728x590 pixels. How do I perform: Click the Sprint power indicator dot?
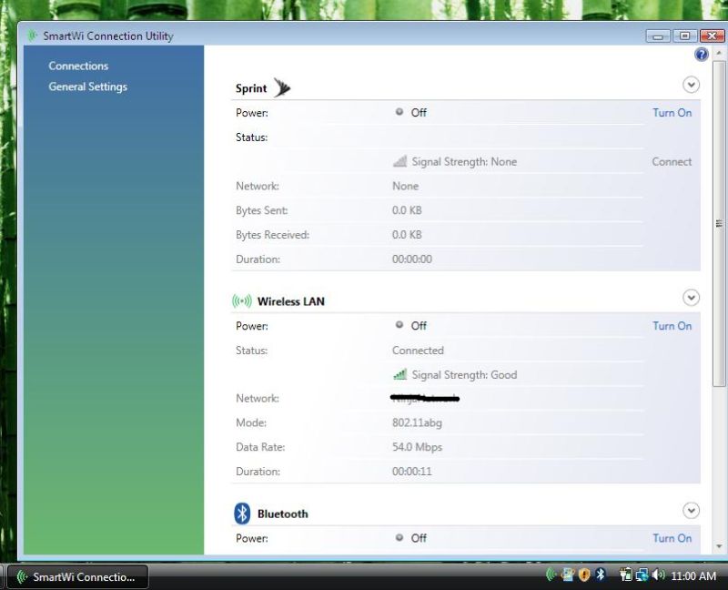click(399, 111)
